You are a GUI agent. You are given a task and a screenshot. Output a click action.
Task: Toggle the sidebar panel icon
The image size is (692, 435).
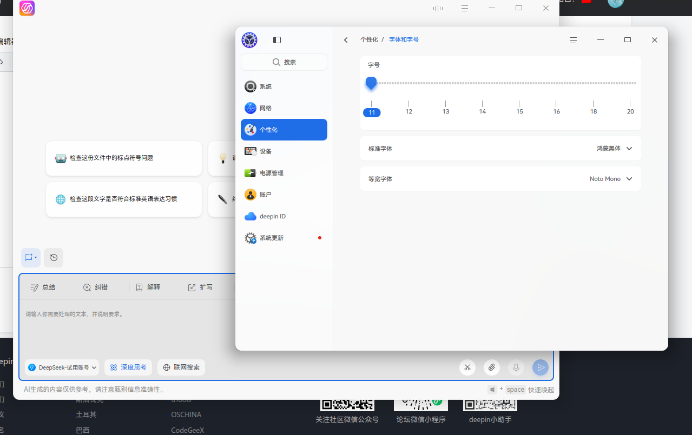click(x=277, y=40)
